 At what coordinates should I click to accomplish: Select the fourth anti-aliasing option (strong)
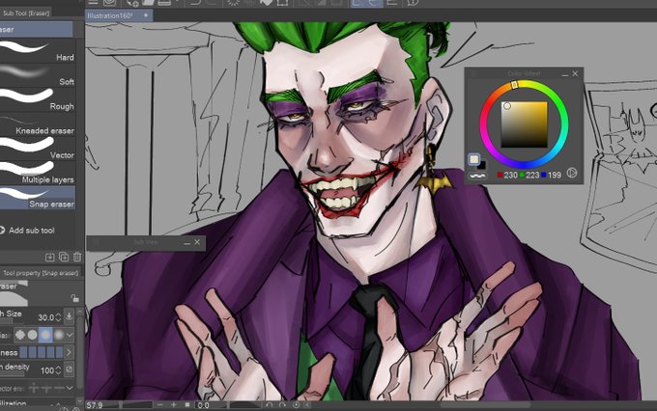(x=59, y=335)
